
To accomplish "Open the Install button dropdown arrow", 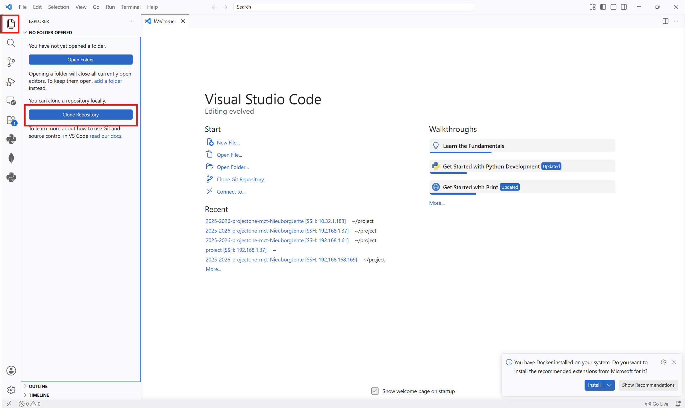I will [x=609, y=385].
